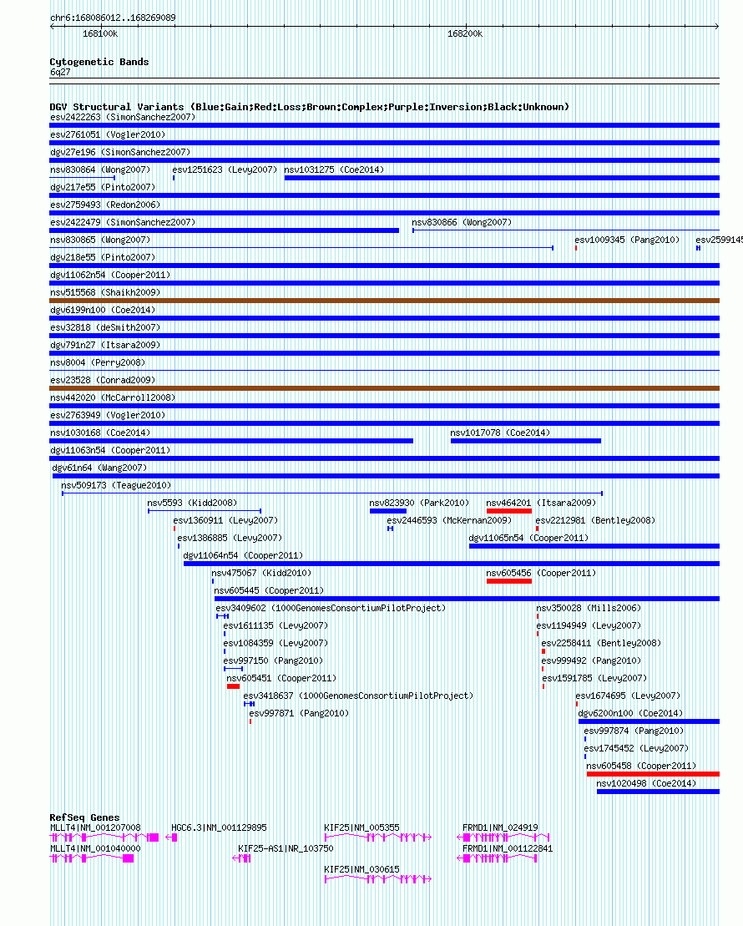Open MLLT4|NM_001207008 gene label
The height and width of the screenshot is (926, 743).
95,828
